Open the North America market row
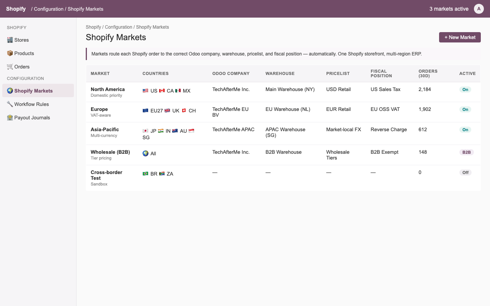This screenshot has height=306, width=490. click(283, 92)
